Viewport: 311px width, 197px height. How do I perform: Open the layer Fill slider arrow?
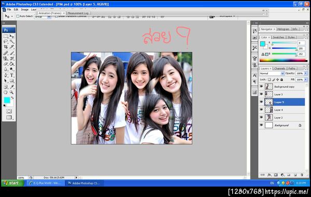click(306, 79)
